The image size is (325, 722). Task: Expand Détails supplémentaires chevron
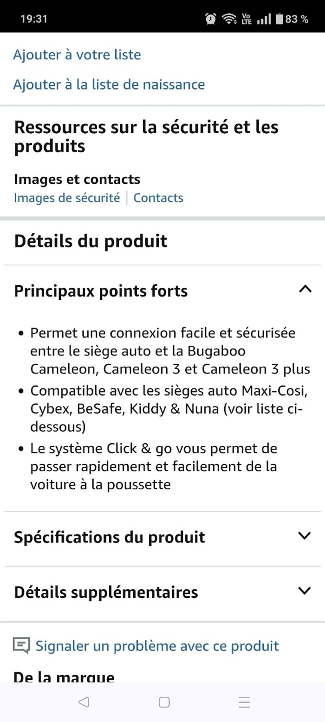point(305,591)
